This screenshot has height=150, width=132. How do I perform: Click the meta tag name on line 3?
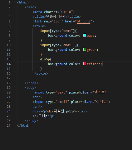pyautogui.click(x=38, y=12)
